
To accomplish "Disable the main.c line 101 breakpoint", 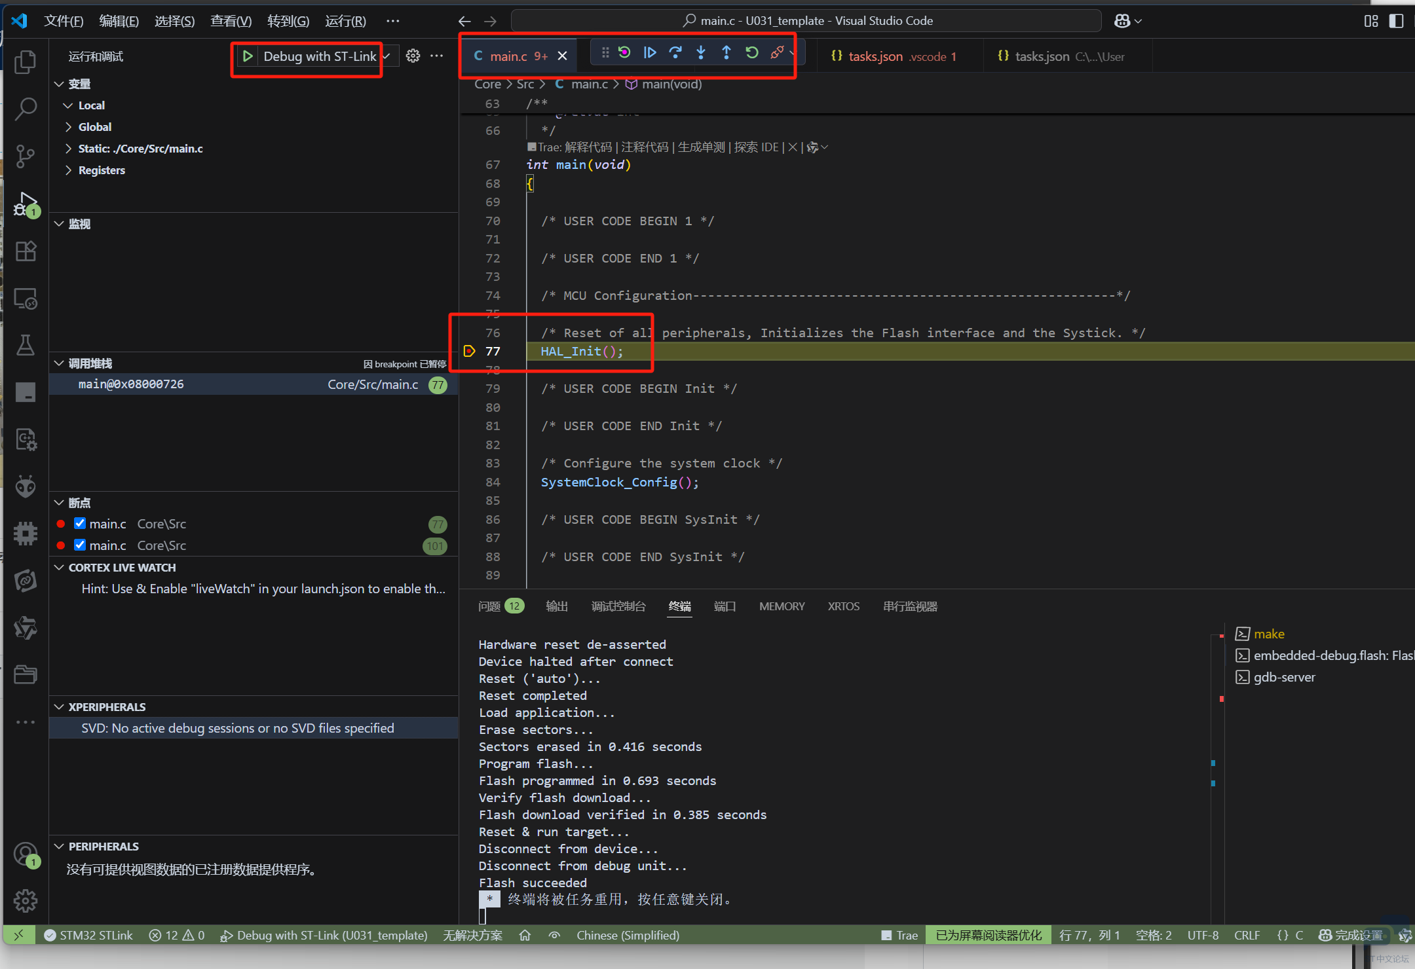I will 80,545.
